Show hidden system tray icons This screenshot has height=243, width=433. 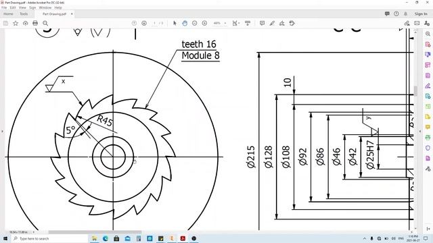pyautogui.click(x=365, y=238)
